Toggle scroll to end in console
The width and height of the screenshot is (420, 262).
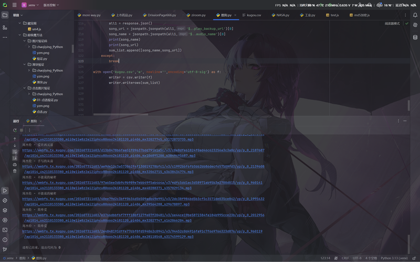(15, 158)
